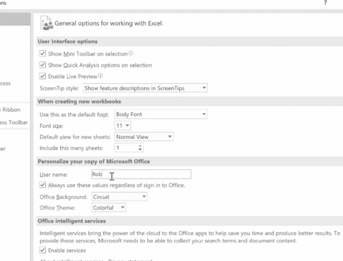Click the User name text field
Viewport: 343px width, 261px height.
coord(141,174)
